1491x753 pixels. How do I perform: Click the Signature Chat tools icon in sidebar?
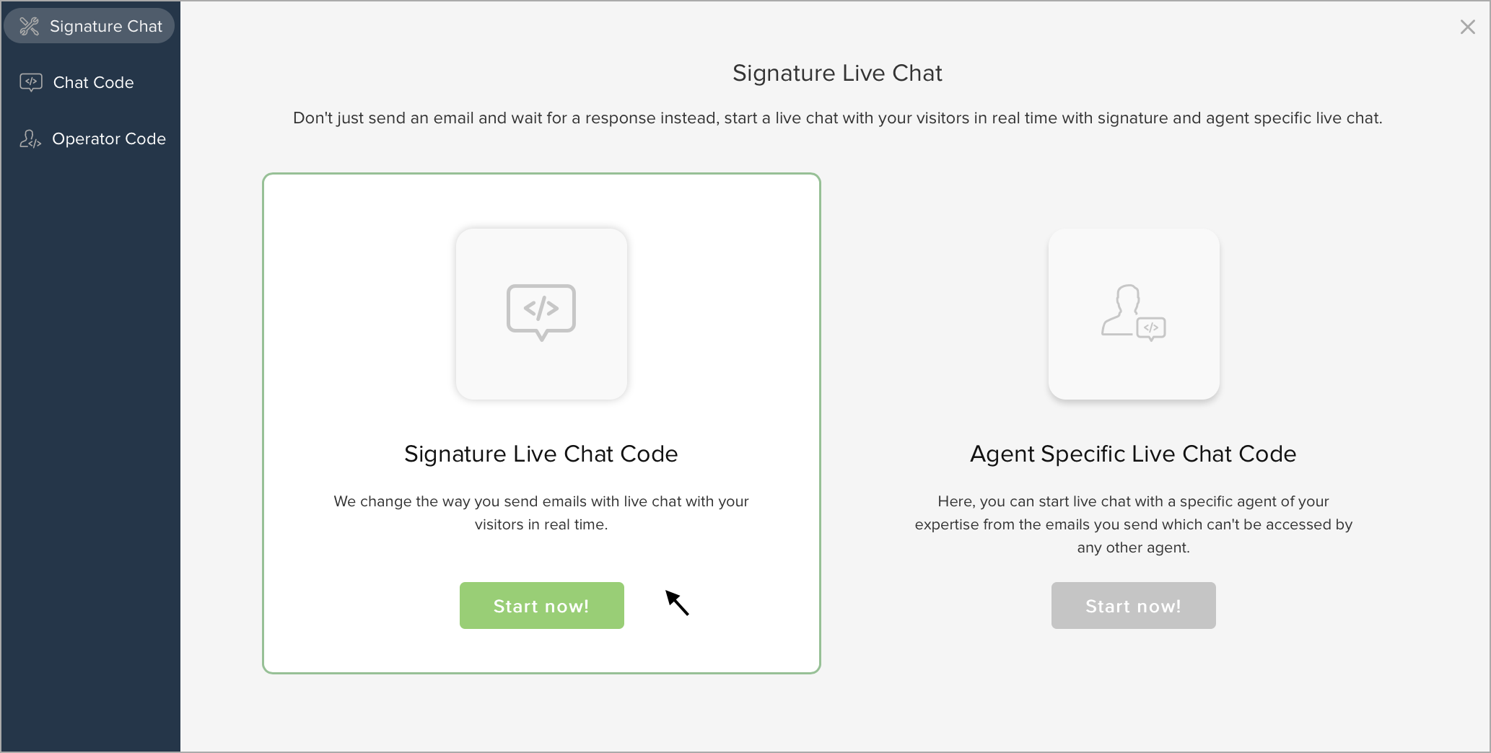(x=29, y=27)
